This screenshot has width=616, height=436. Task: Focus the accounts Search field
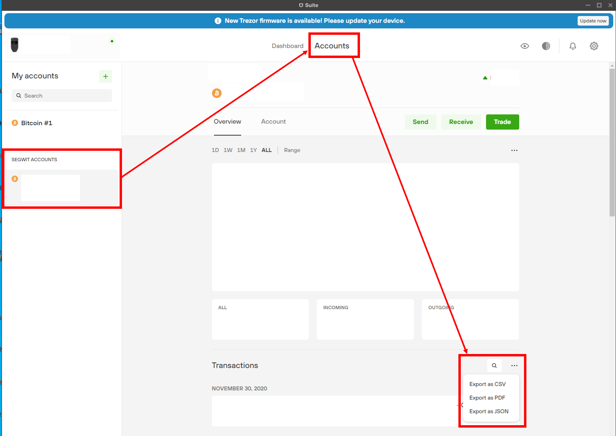(x=62, y=96)
